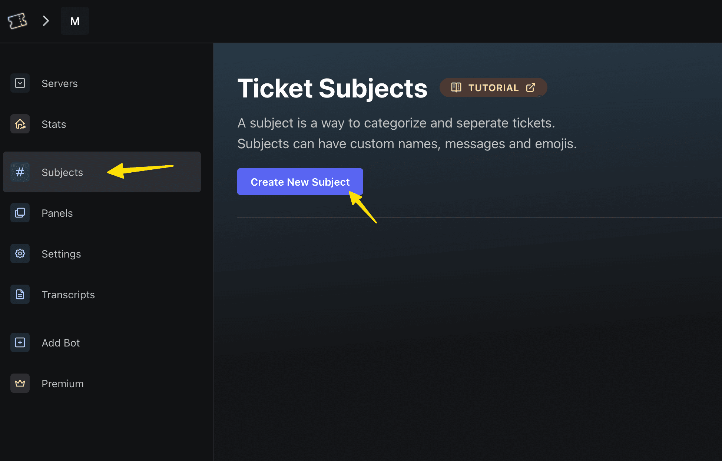The image size is (722, 461).
Task: Select Panels in the sidebar
Action: point(57,213)
